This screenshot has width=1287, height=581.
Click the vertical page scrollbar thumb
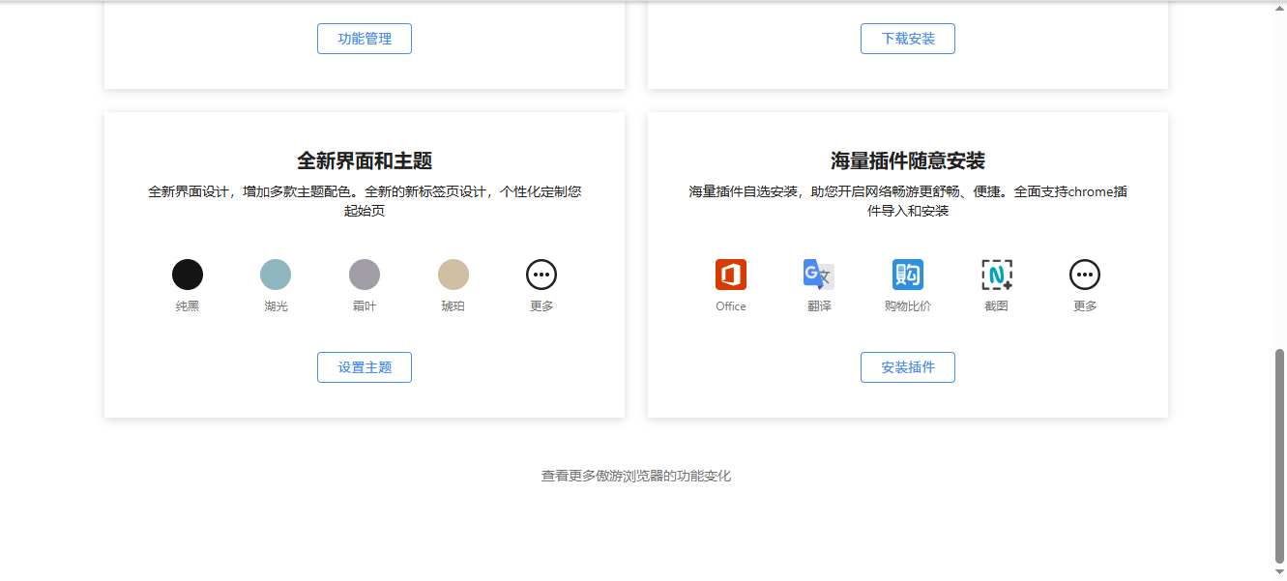click(x=1280, y=455)
